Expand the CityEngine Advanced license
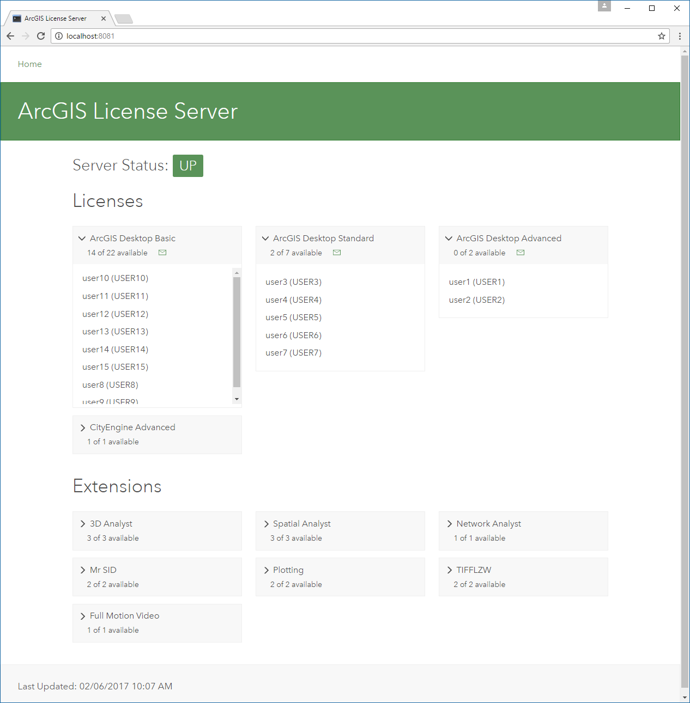The image size is (690, 703). [x=83, y=427]
